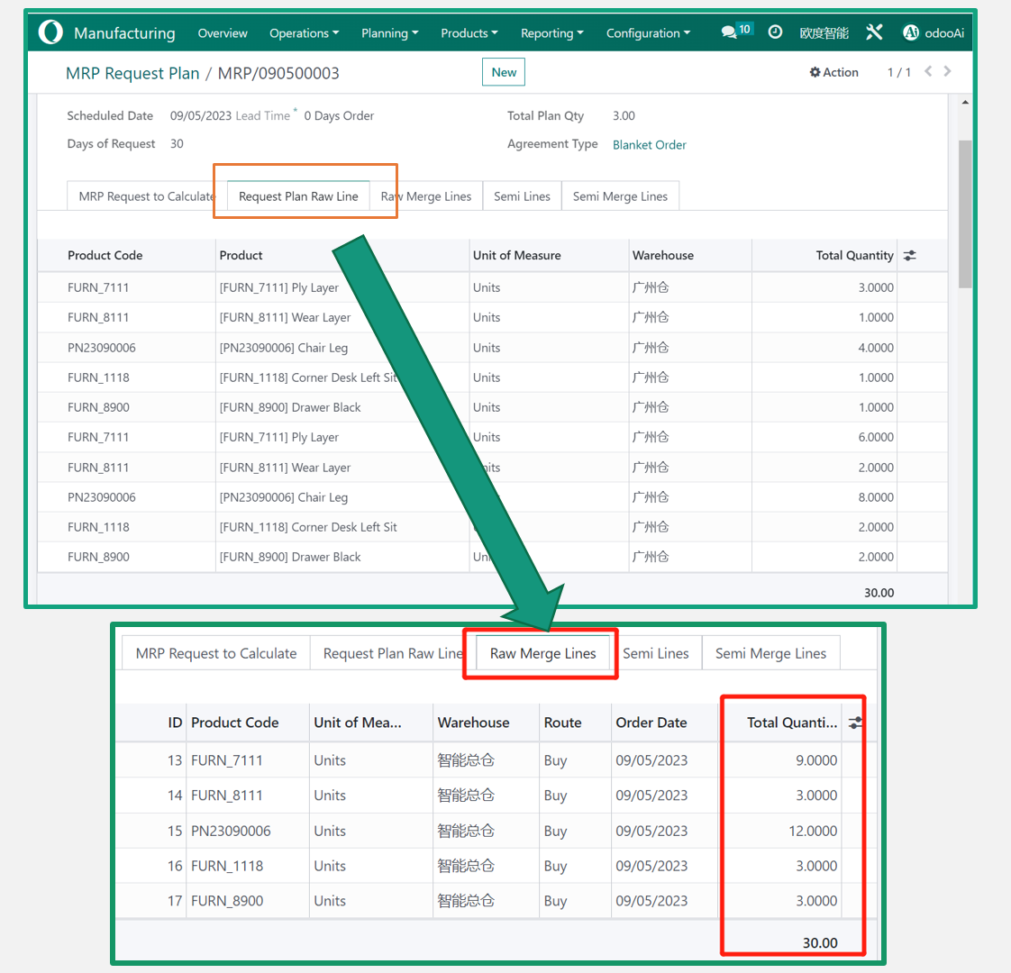Switch to the Semi Merge Lines tab in upper form
The image size is (1011, 973).
coord(620,196)
